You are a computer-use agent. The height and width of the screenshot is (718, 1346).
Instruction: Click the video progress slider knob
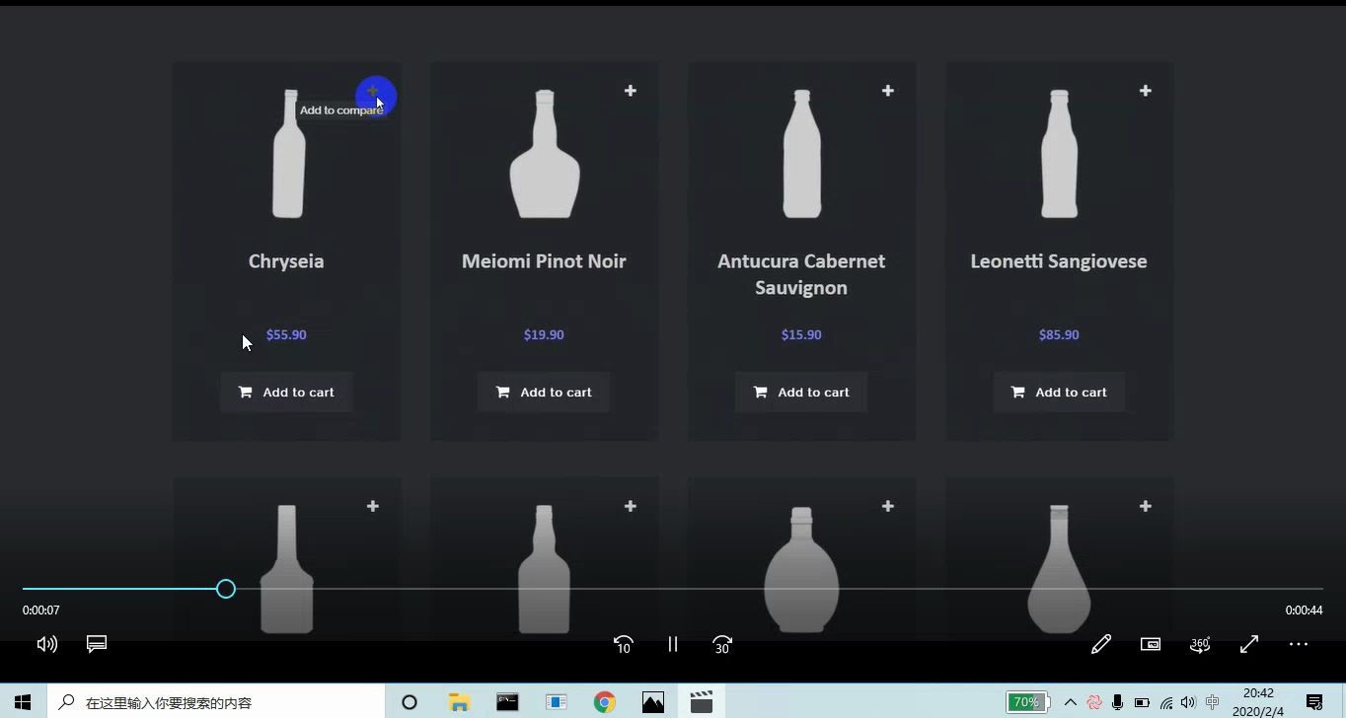226,589
